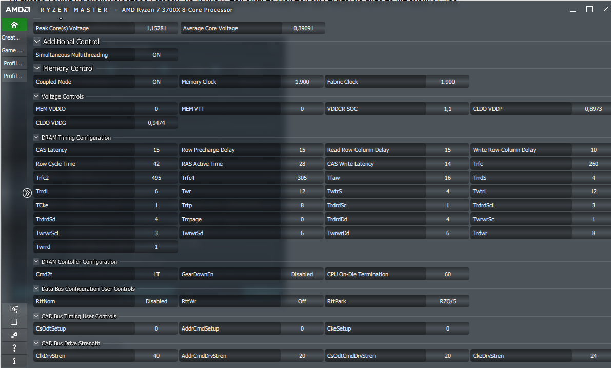Collapse the Additional Control section
This screenshot has height=368, width=611.
point(37,42)
